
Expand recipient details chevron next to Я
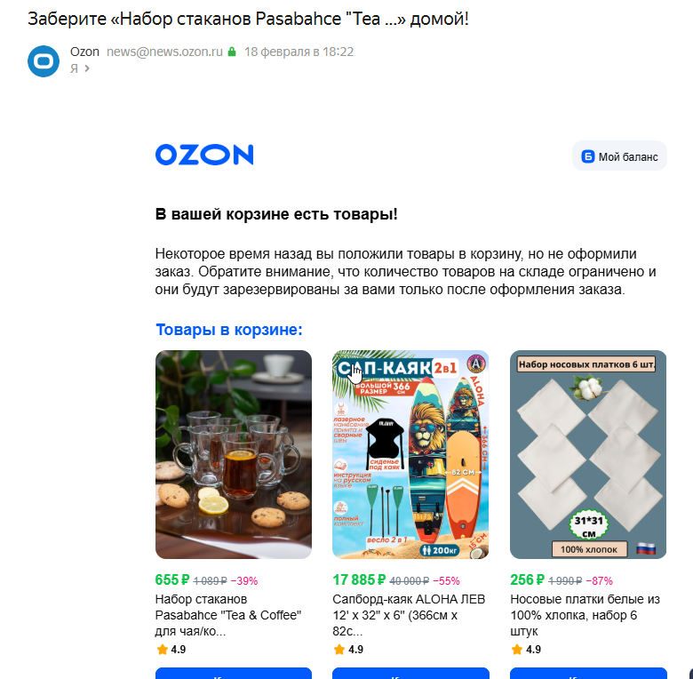click(87, 68)
